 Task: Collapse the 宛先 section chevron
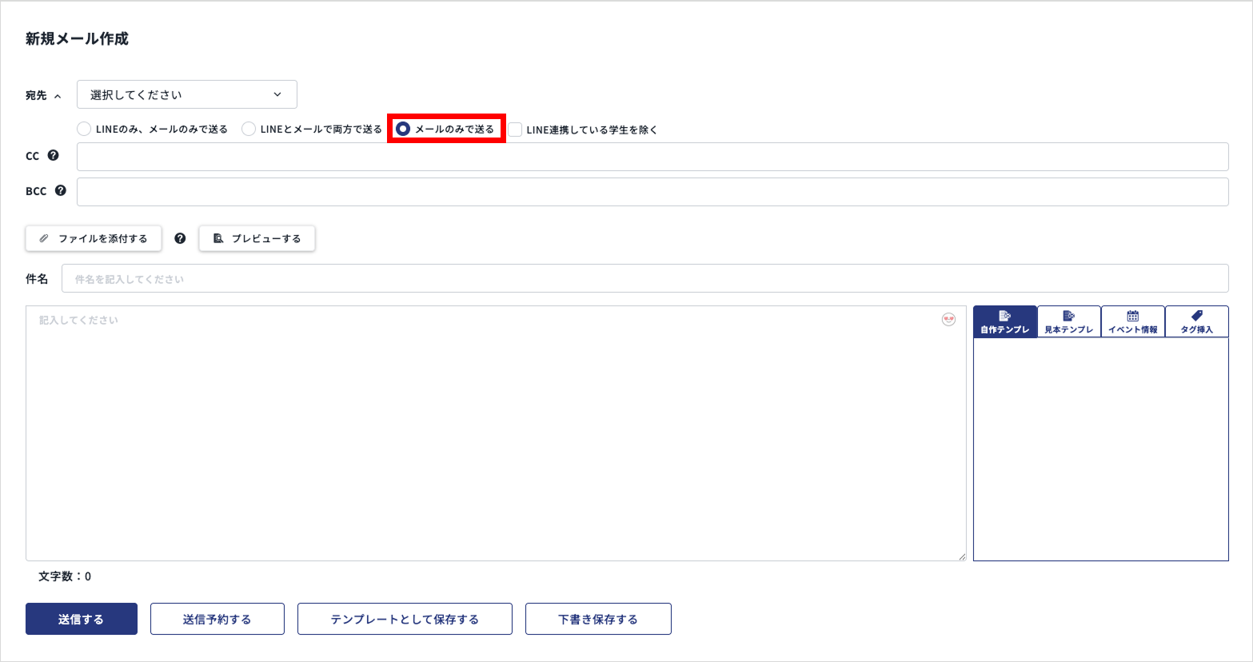pyautogui.click(x=58, y=96)
